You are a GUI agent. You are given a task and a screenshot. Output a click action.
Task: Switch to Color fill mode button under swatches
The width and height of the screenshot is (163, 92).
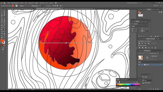click(x=1, y=45)
